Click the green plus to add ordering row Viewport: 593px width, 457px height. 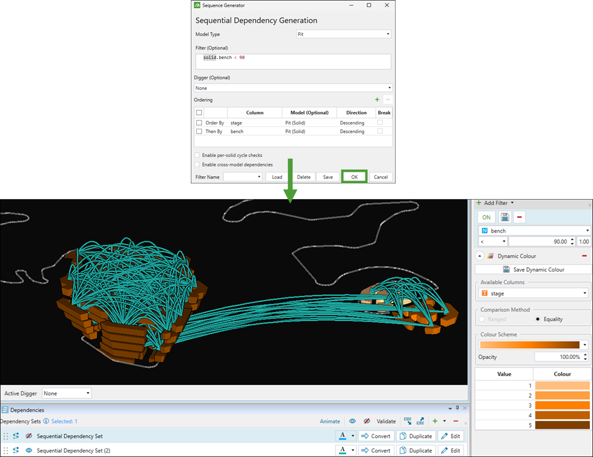[377, 100]
